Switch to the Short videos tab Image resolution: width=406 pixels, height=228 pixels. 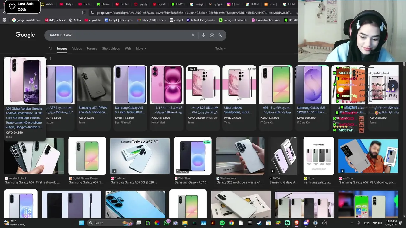[x=111, y=48]
